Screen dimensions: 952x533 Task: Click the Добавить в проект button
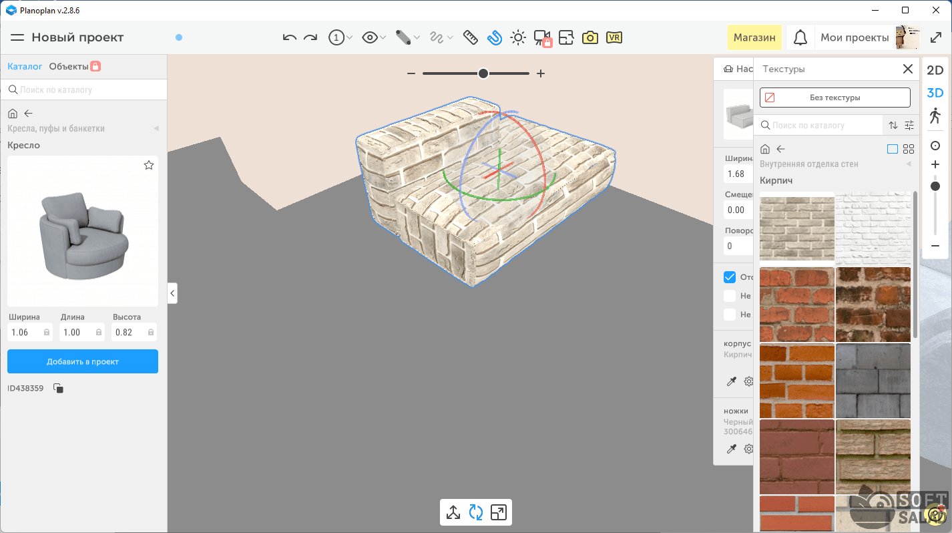[83, 361]
